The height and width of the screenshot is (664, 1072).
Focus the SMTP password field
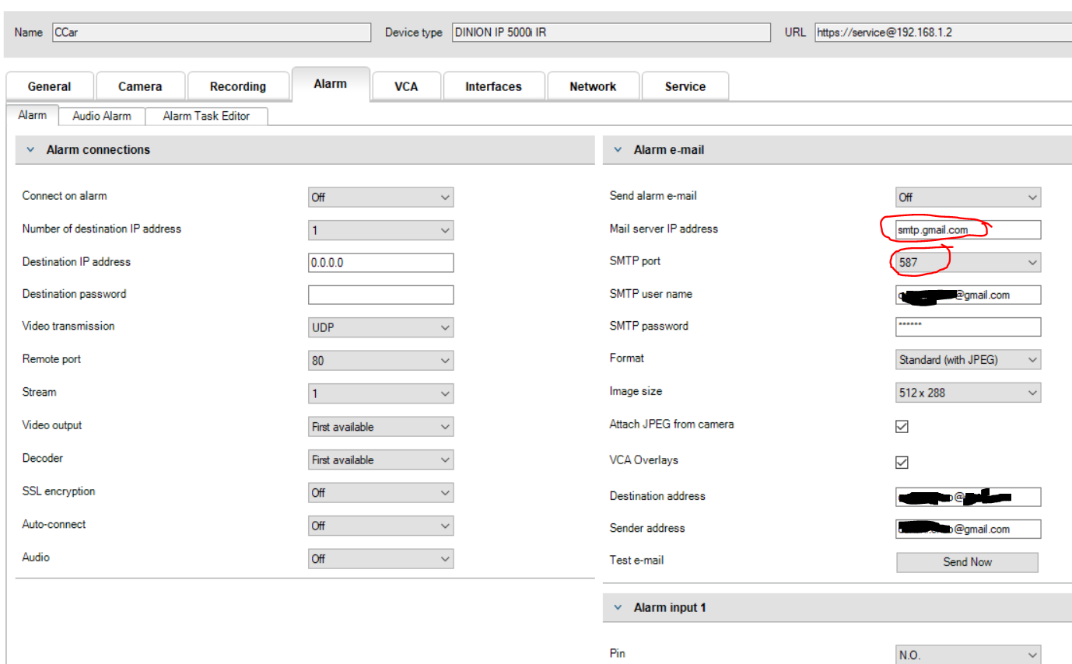(968, 327)
